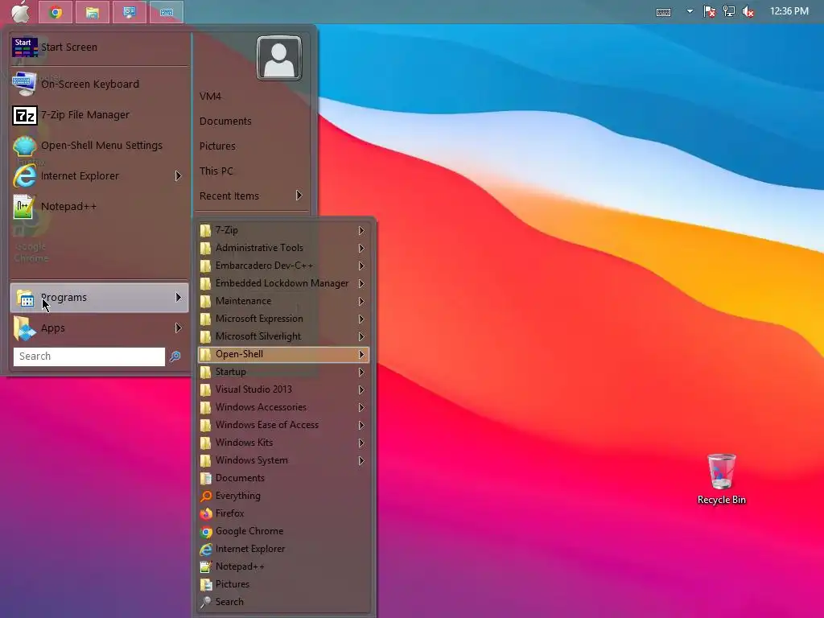Screen dimensions: 824x618
Task: Open the Startup folder
Action: coord(284,372)
